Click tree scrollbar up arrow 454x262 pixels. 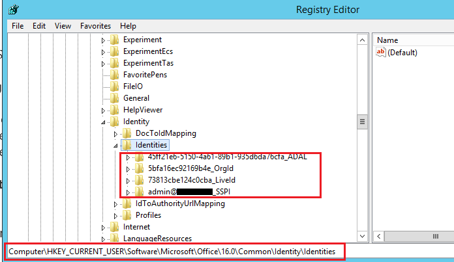tap(362, 40)
